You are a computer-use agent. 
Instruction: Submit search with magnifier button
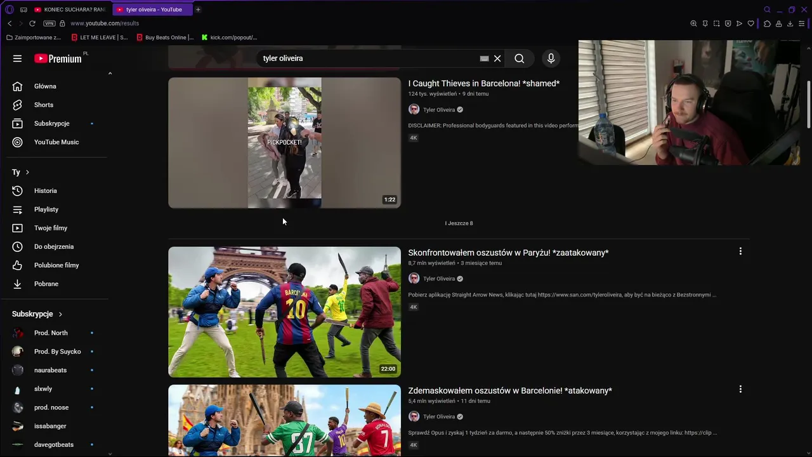[x=520, y=58]
